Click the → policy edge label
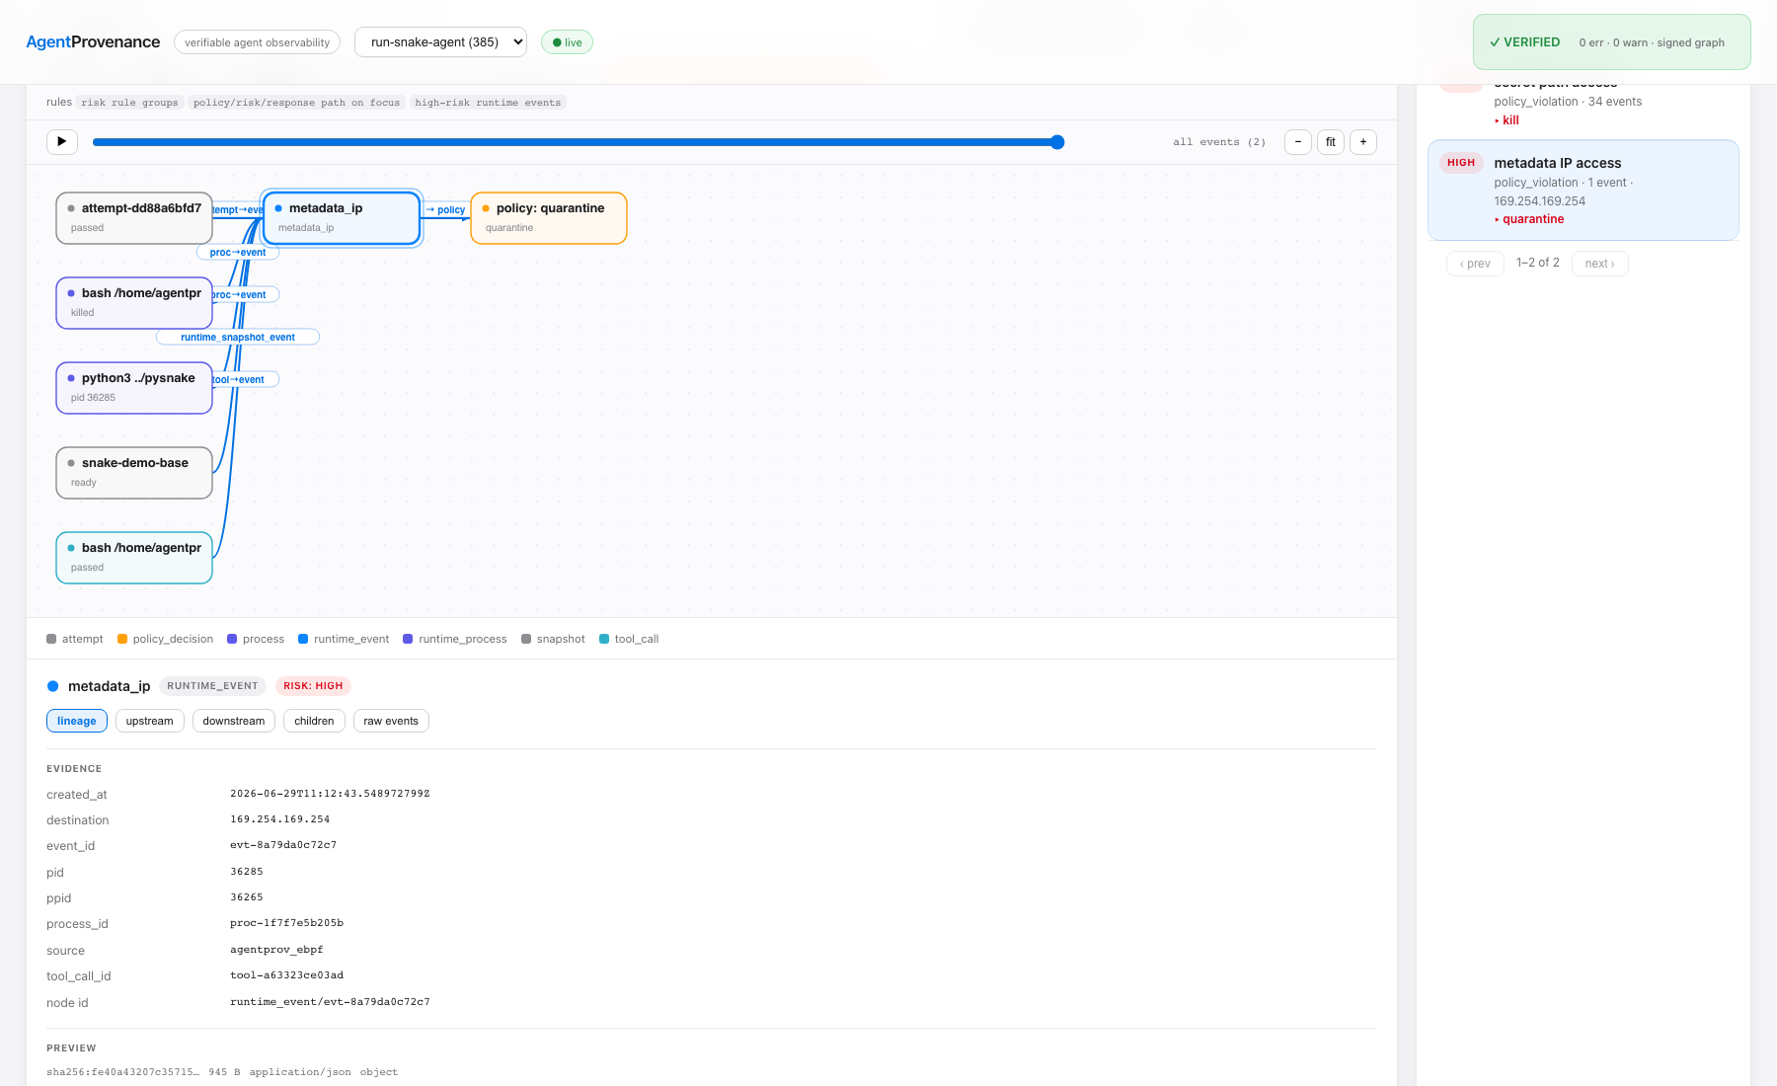Viewport: 1777px width, 1086px height. click(x=446, y=209)
